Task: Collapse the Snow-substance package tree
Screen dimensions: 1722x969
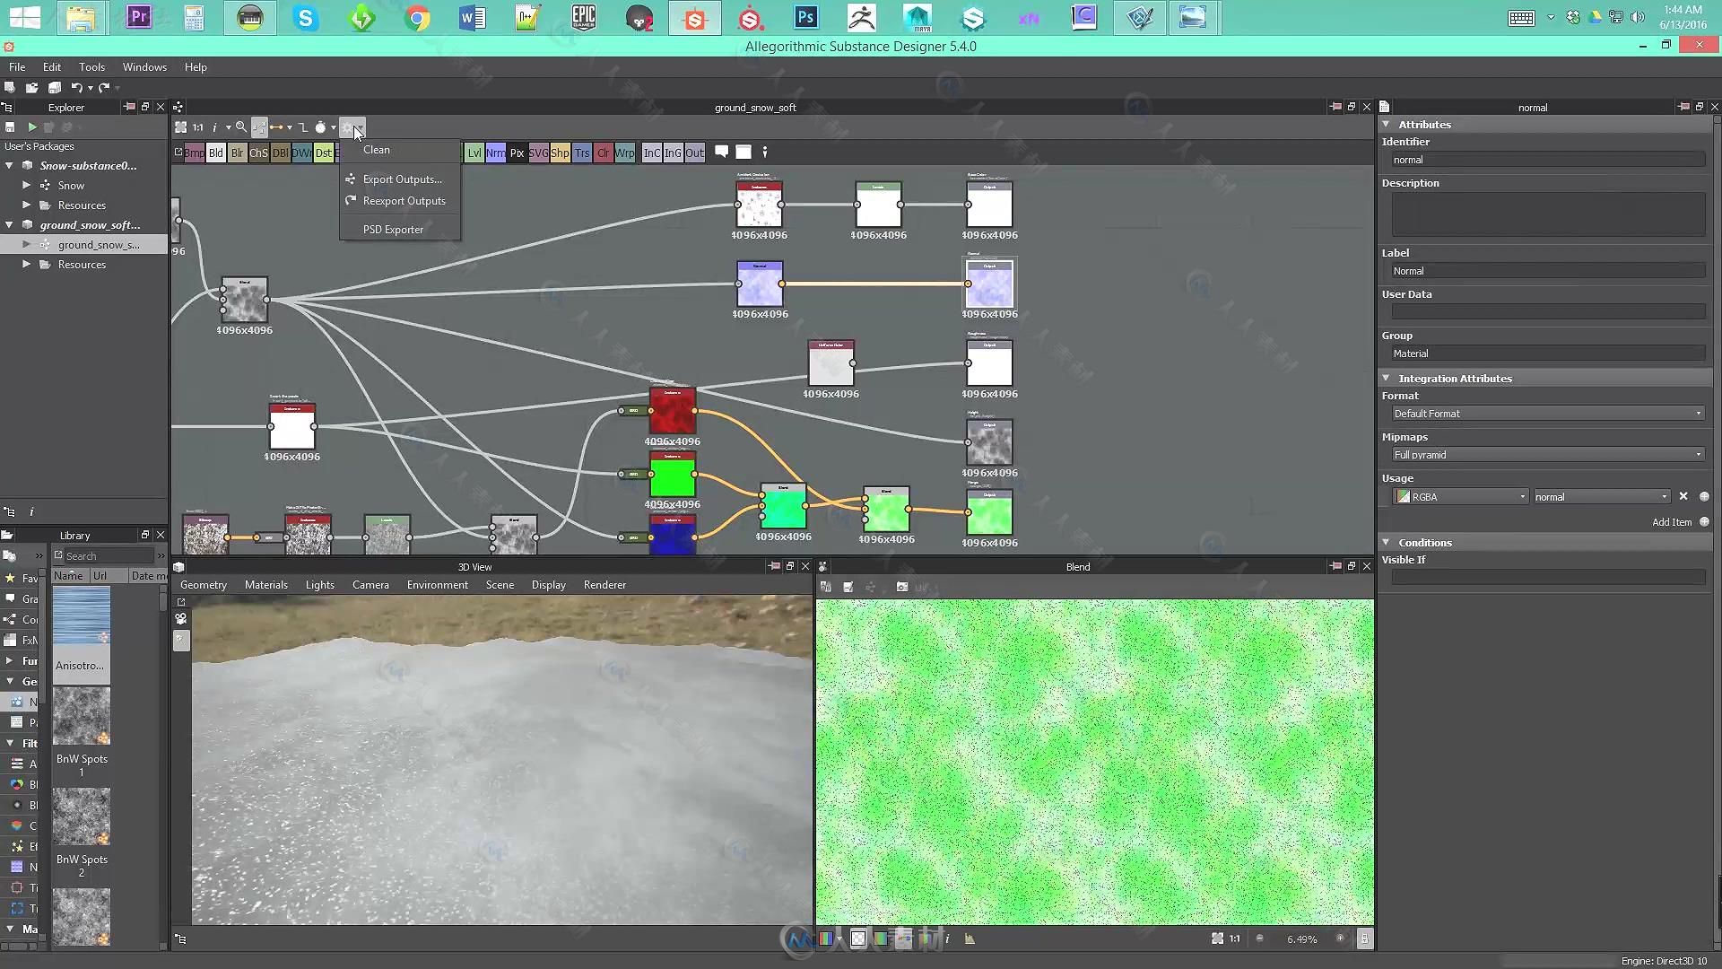Action: pos(9,165)
